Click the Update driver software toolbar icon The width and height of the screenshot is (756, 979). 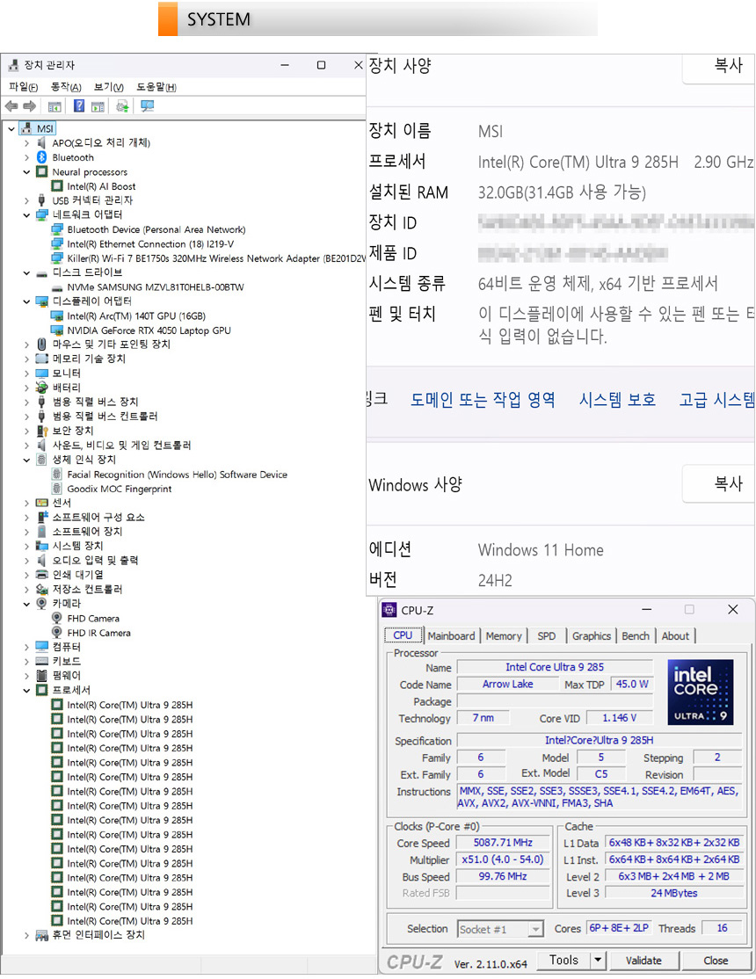click(x=122, y=106)
